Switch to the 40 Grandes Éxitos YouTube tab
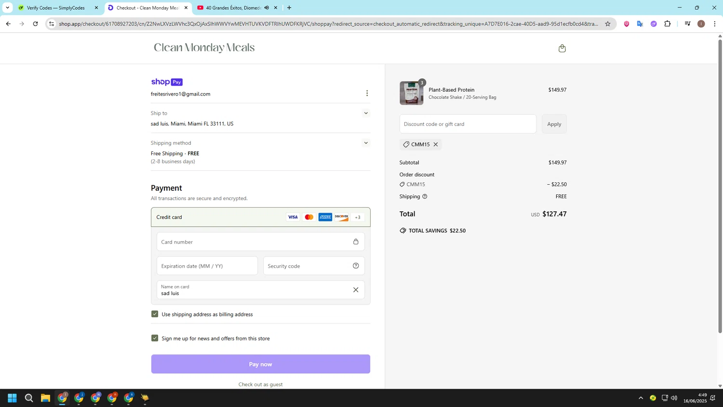Image resolution: width=723 pixels, height=407 pixels. tap(236, 8)
